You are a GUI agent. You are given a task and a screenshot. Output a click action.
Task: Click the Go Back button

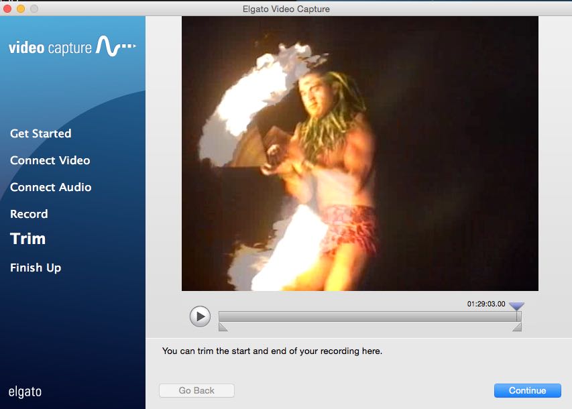(x=196, y=390)
